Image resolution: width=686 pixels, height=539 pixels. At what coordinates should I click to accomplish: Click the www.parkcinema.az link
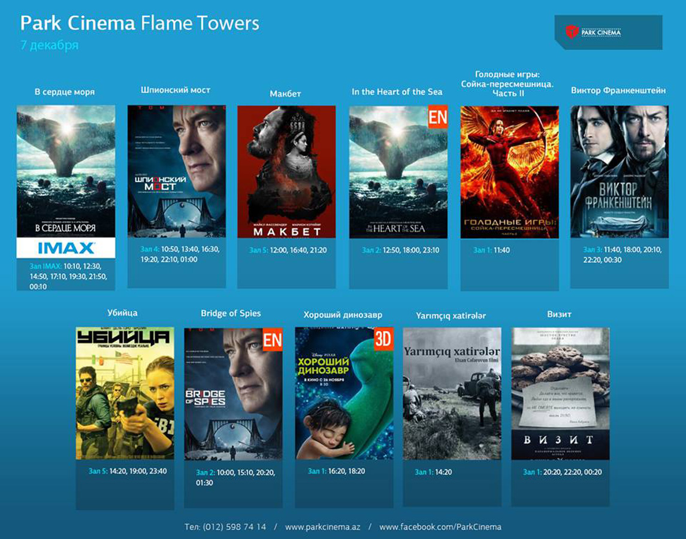(322, 527)
